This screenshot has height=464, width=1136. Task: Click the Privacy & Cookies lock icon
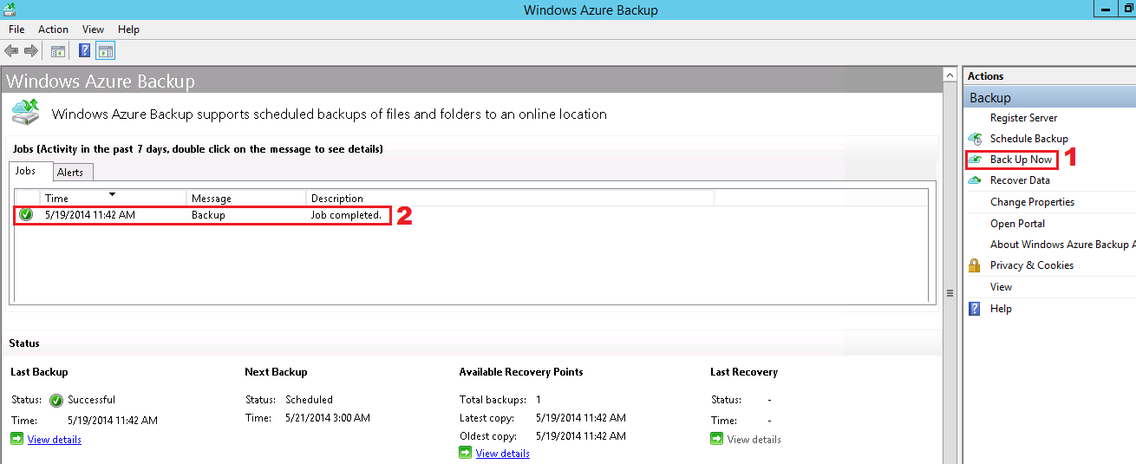[974, 265]
